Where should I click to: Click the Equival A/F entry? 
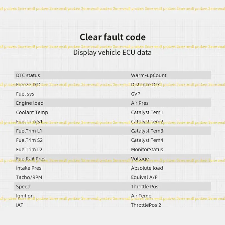[x=144, y=177]
